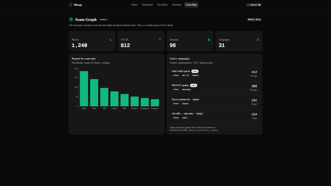Click the 308 report count

[254, 86]
